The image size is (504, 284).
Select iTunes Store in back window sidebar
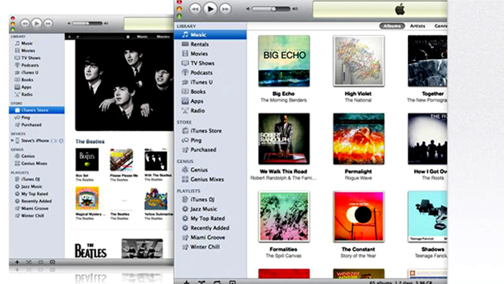[x=37, y=110]
